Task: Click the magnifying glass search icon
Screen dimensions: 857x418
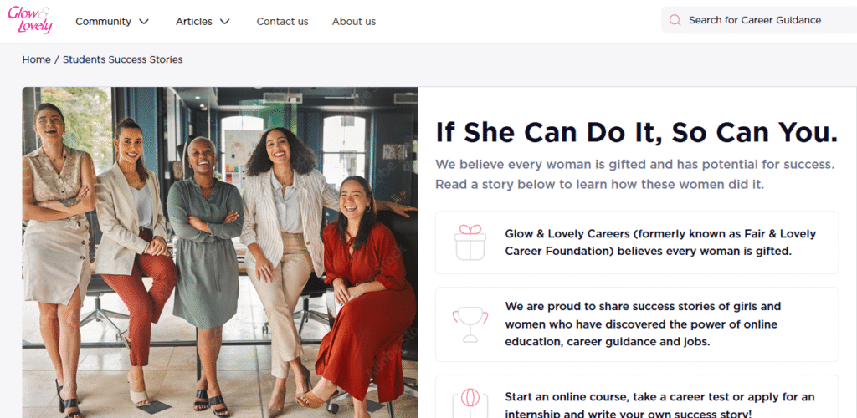Action: point(675,21)
